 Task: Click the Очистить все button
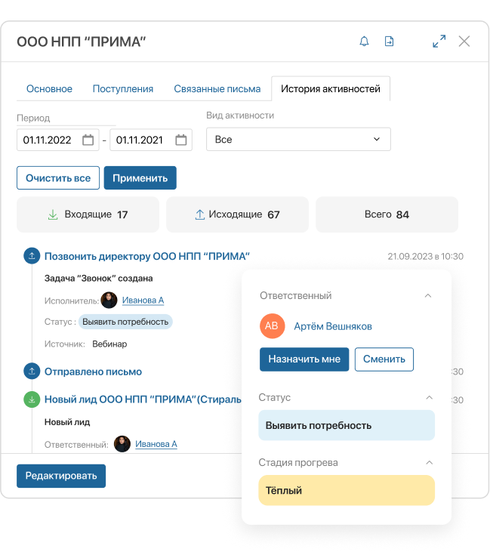(x=58, y=177)
